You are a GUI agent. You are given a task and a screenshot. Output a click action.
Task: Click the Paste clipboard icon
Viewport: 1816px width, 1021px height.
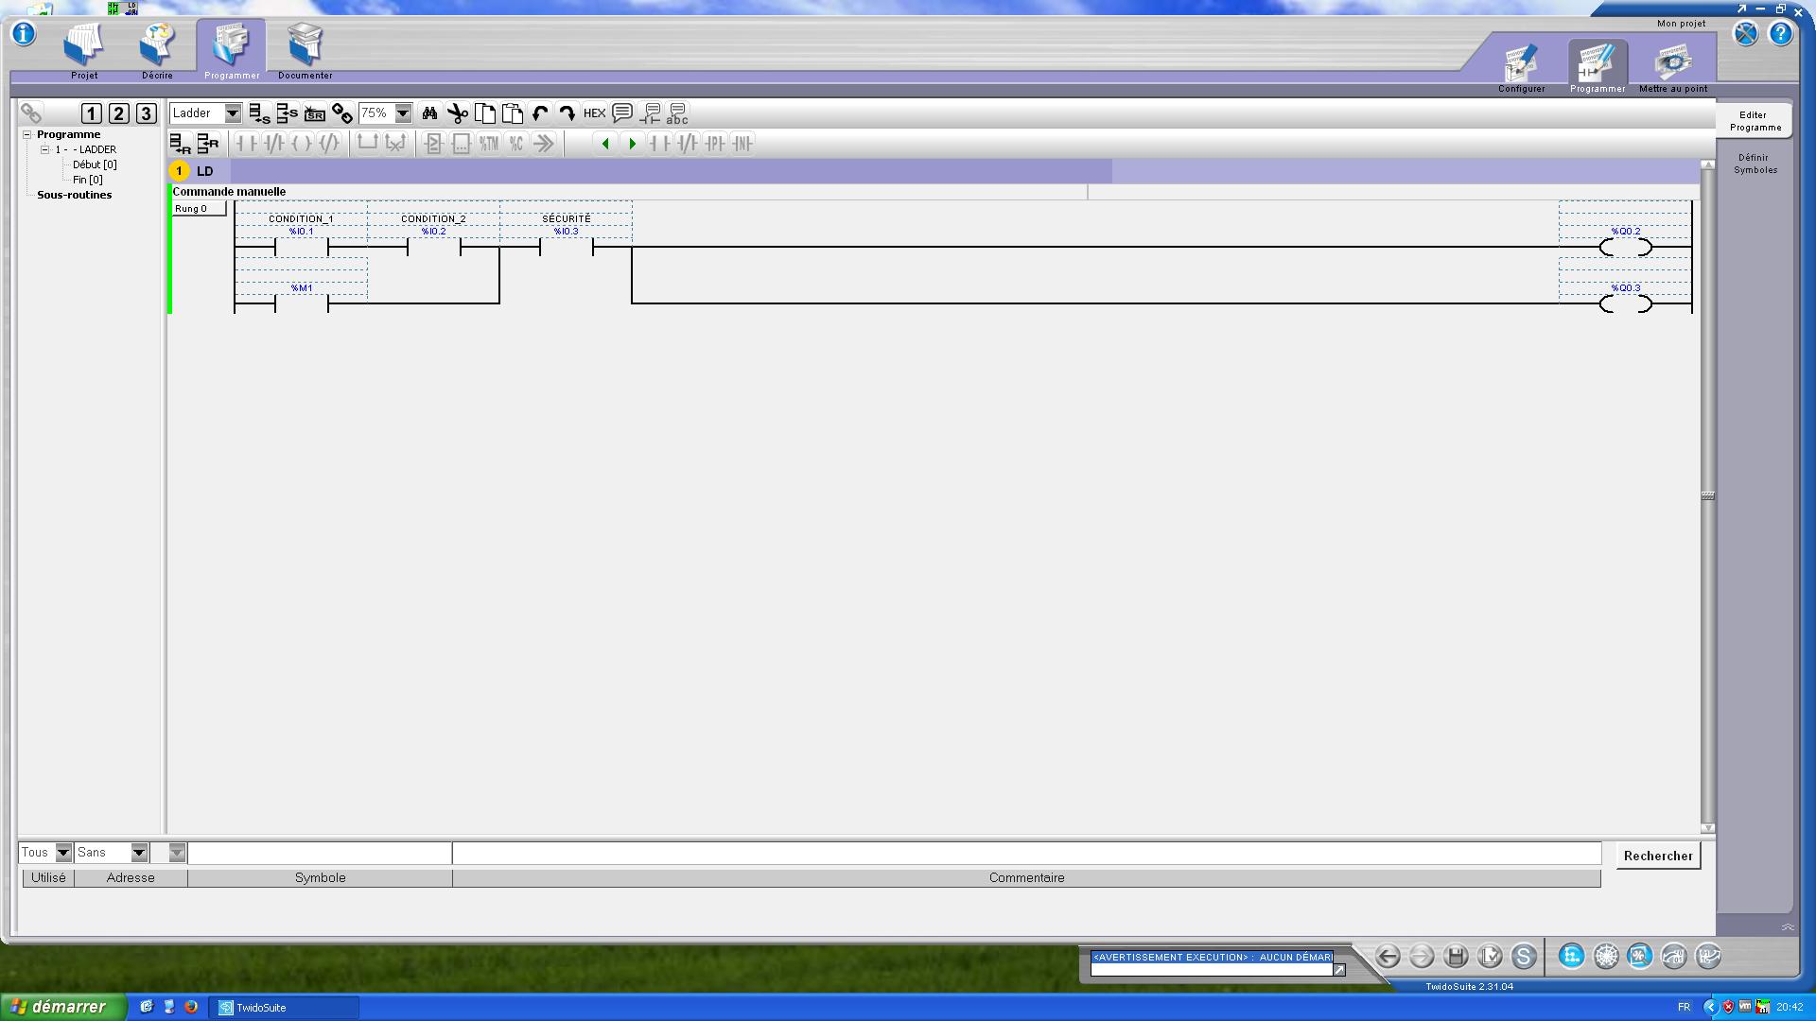[x=513, y=113]
